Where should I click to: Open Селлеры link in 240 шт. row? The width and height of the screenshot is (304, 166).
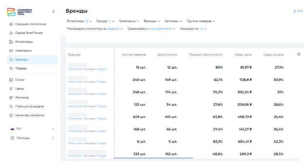(x=89, y=82)
